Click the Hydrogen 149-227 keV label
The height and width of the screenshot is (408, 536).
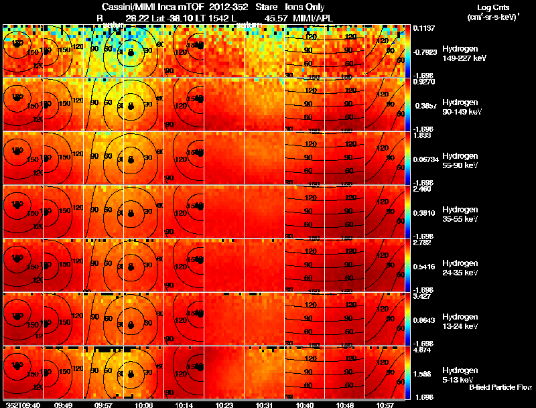coord(464,54)
